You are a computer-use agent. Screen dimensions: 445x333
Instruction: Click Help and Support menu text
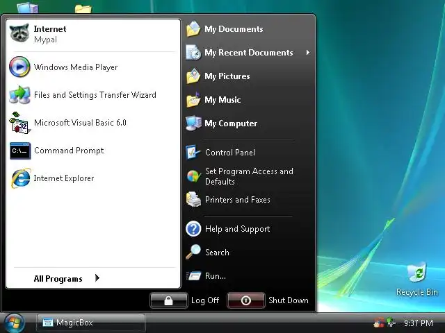click(x=238, y=229)
